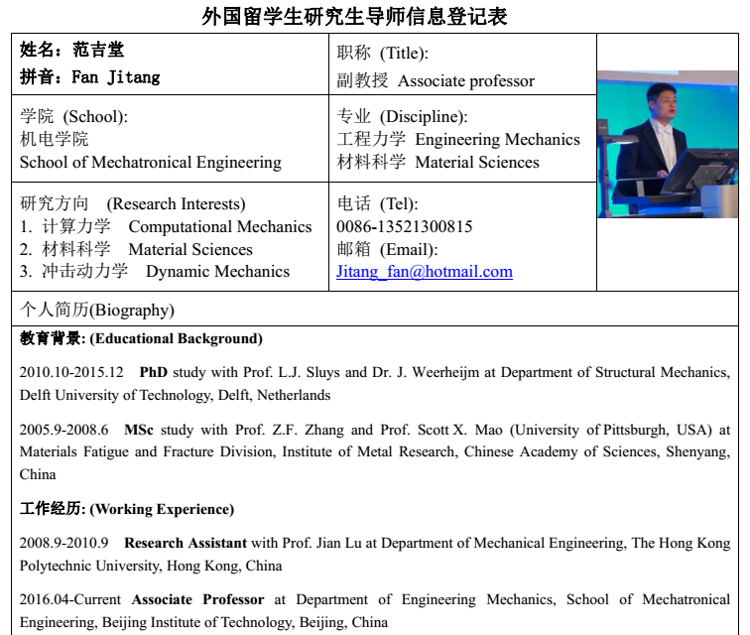The width and height of the screenshot is (750, 635).
Task: Click the name 范吉堂 in the form
Action: [x=97, y=51]
